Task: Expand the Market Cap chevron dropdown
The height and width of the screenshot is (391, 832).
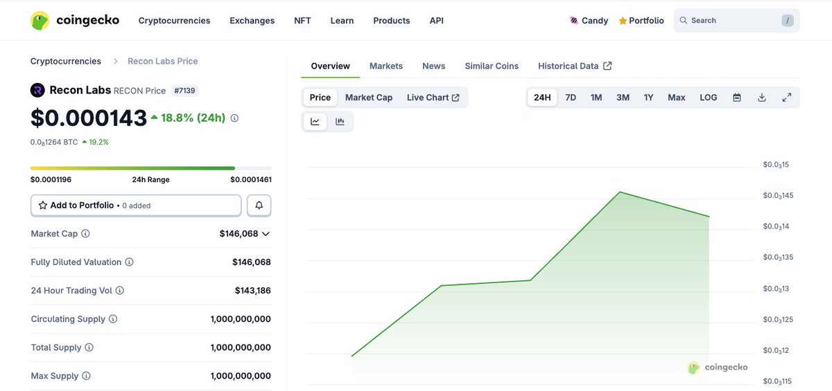Action: pyautogui.click(x=266, y=234)
